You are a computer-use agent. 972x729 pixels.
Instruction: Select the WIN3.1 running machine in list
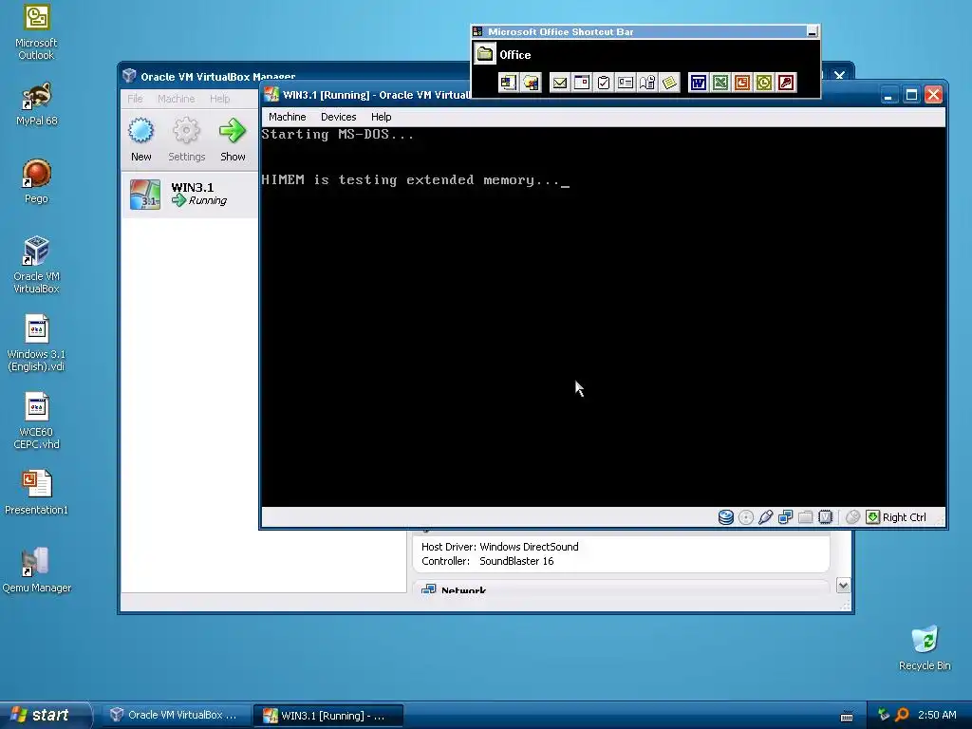(x=190, y=194)
